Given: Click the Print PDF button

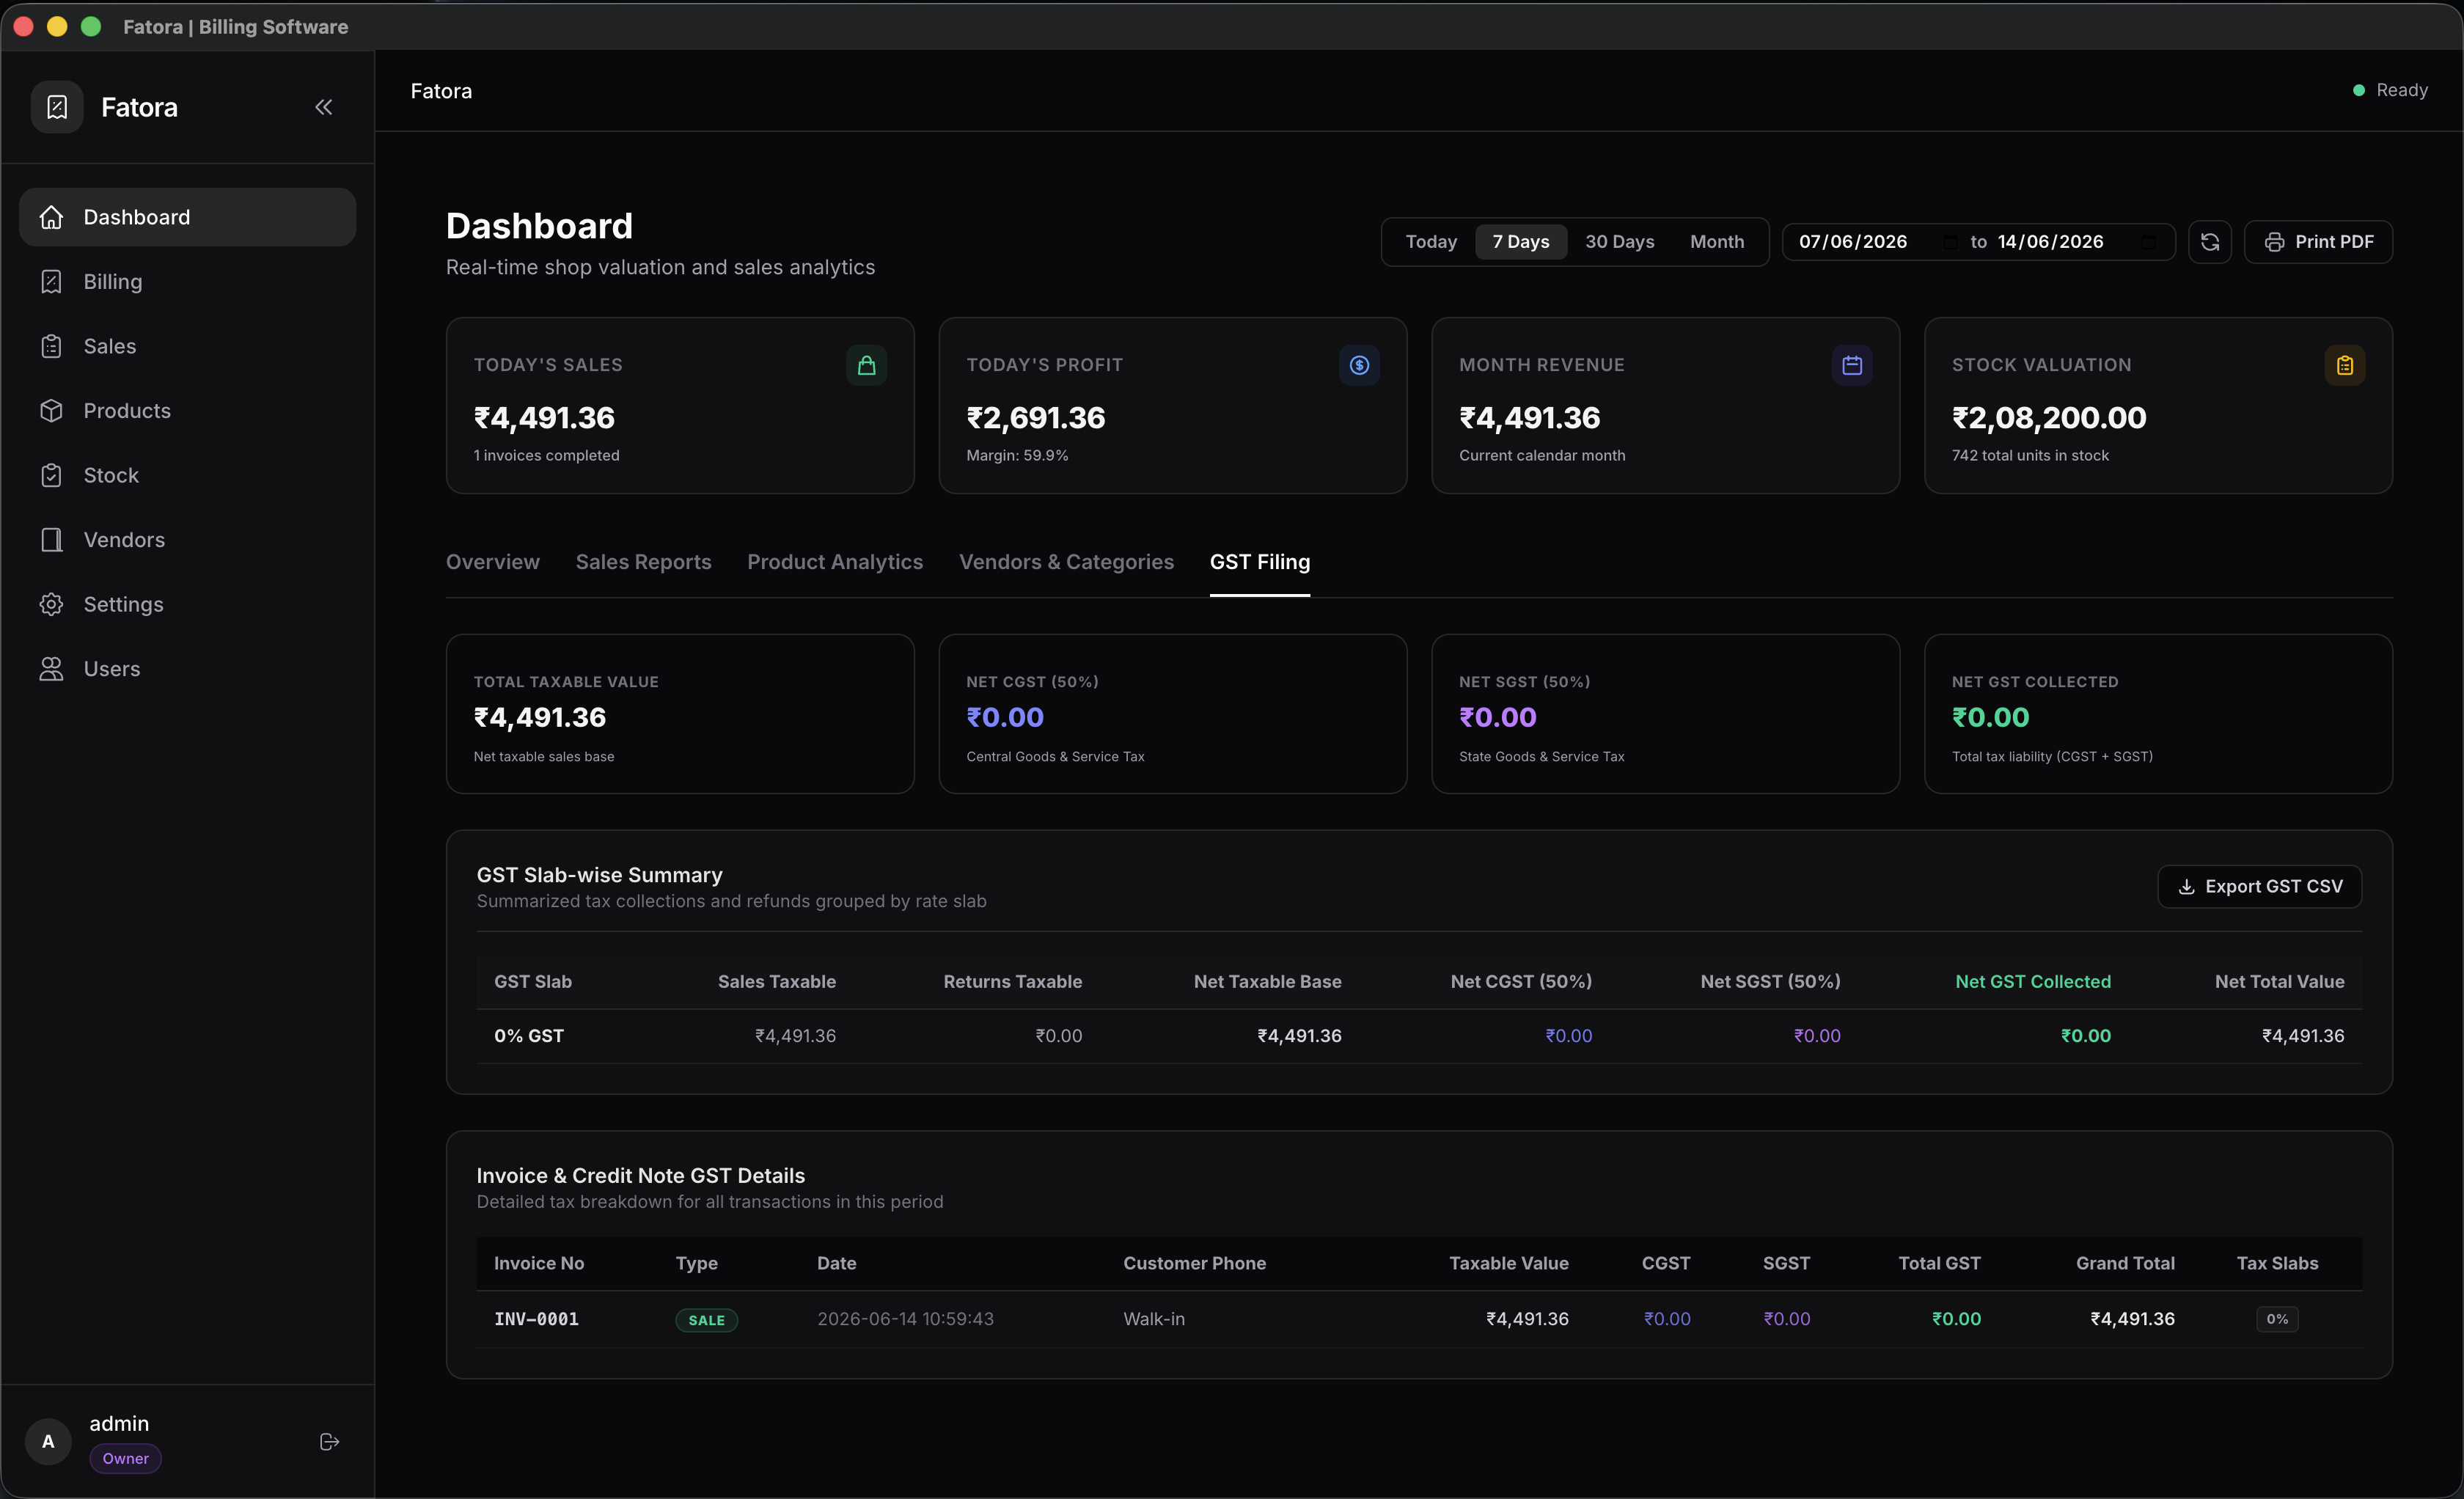Looking at the screenshot, I should pyautogui.click(x=2318, y=242).
